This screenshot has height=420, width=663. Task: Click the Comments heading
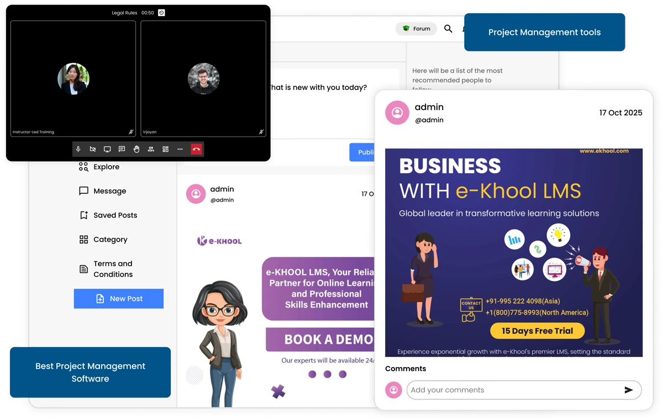point(406,369)
